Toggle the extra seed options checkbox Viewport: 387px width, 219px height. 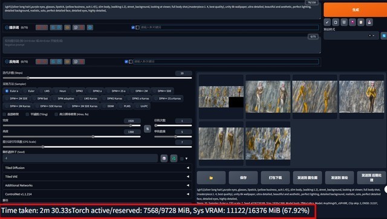point(182,159)
